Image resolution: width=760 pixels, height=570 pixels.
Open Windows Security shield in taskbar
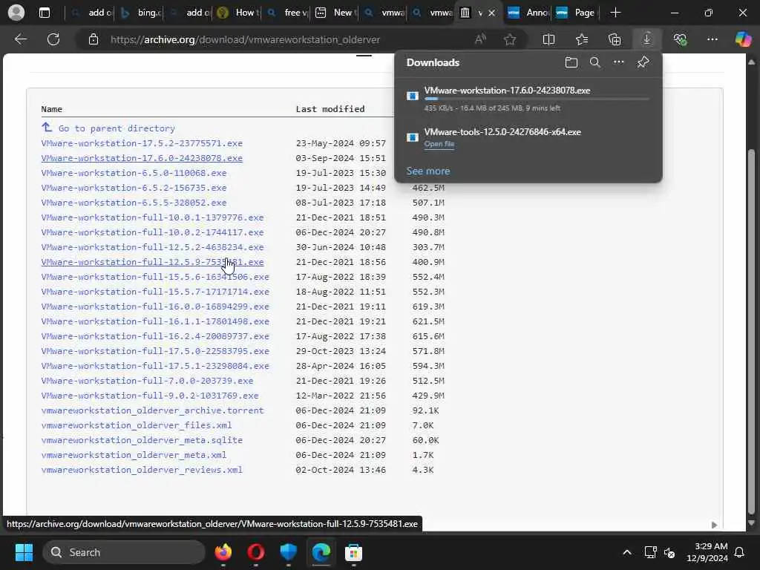pos(289,552)
